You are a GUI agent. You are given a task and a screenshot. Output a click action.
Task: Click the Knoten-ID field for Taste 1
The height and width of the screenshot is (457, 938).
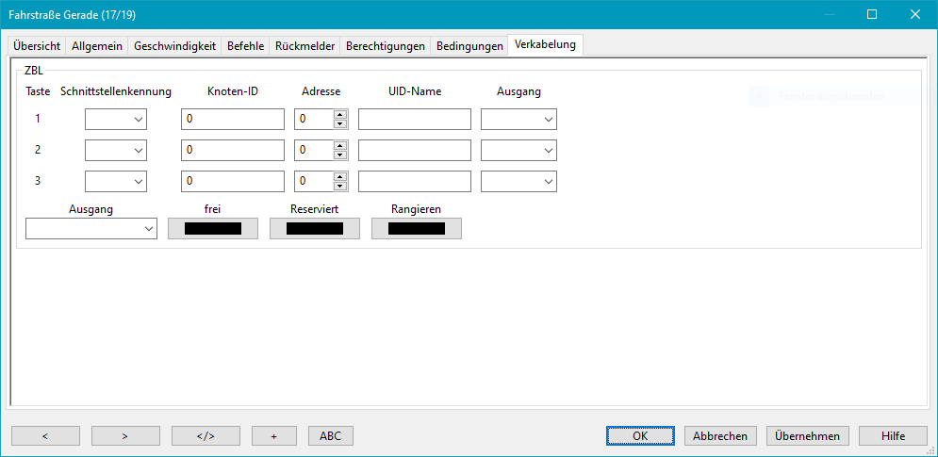(233, 120)
